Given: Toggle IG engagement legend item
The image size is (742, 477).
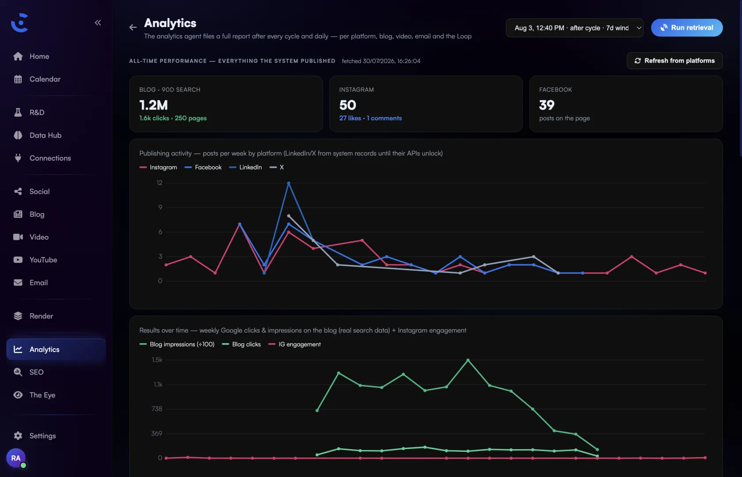Looking at the screenshot, I should pos(295,344).
